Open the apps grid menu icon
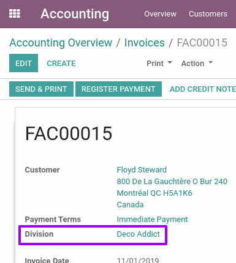236x263 pixels. tap(15, 13)
